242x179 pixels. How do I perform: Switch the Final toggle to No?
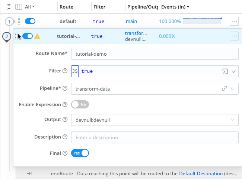(x=80, y=153)
